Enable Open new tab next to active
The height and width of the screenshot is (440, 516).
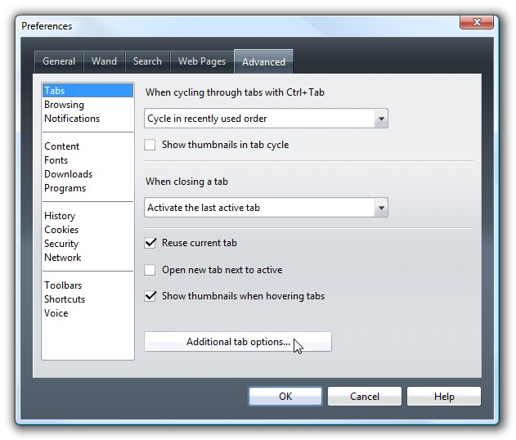pos(150,270)
